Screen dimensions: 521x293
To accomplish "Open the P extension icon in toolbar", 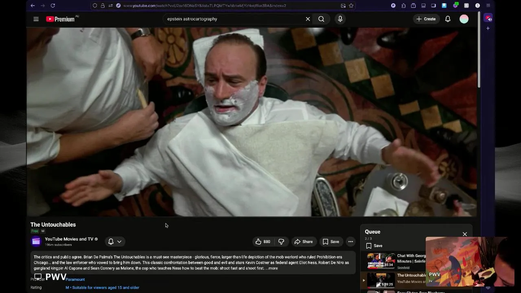I will (393, 6).
